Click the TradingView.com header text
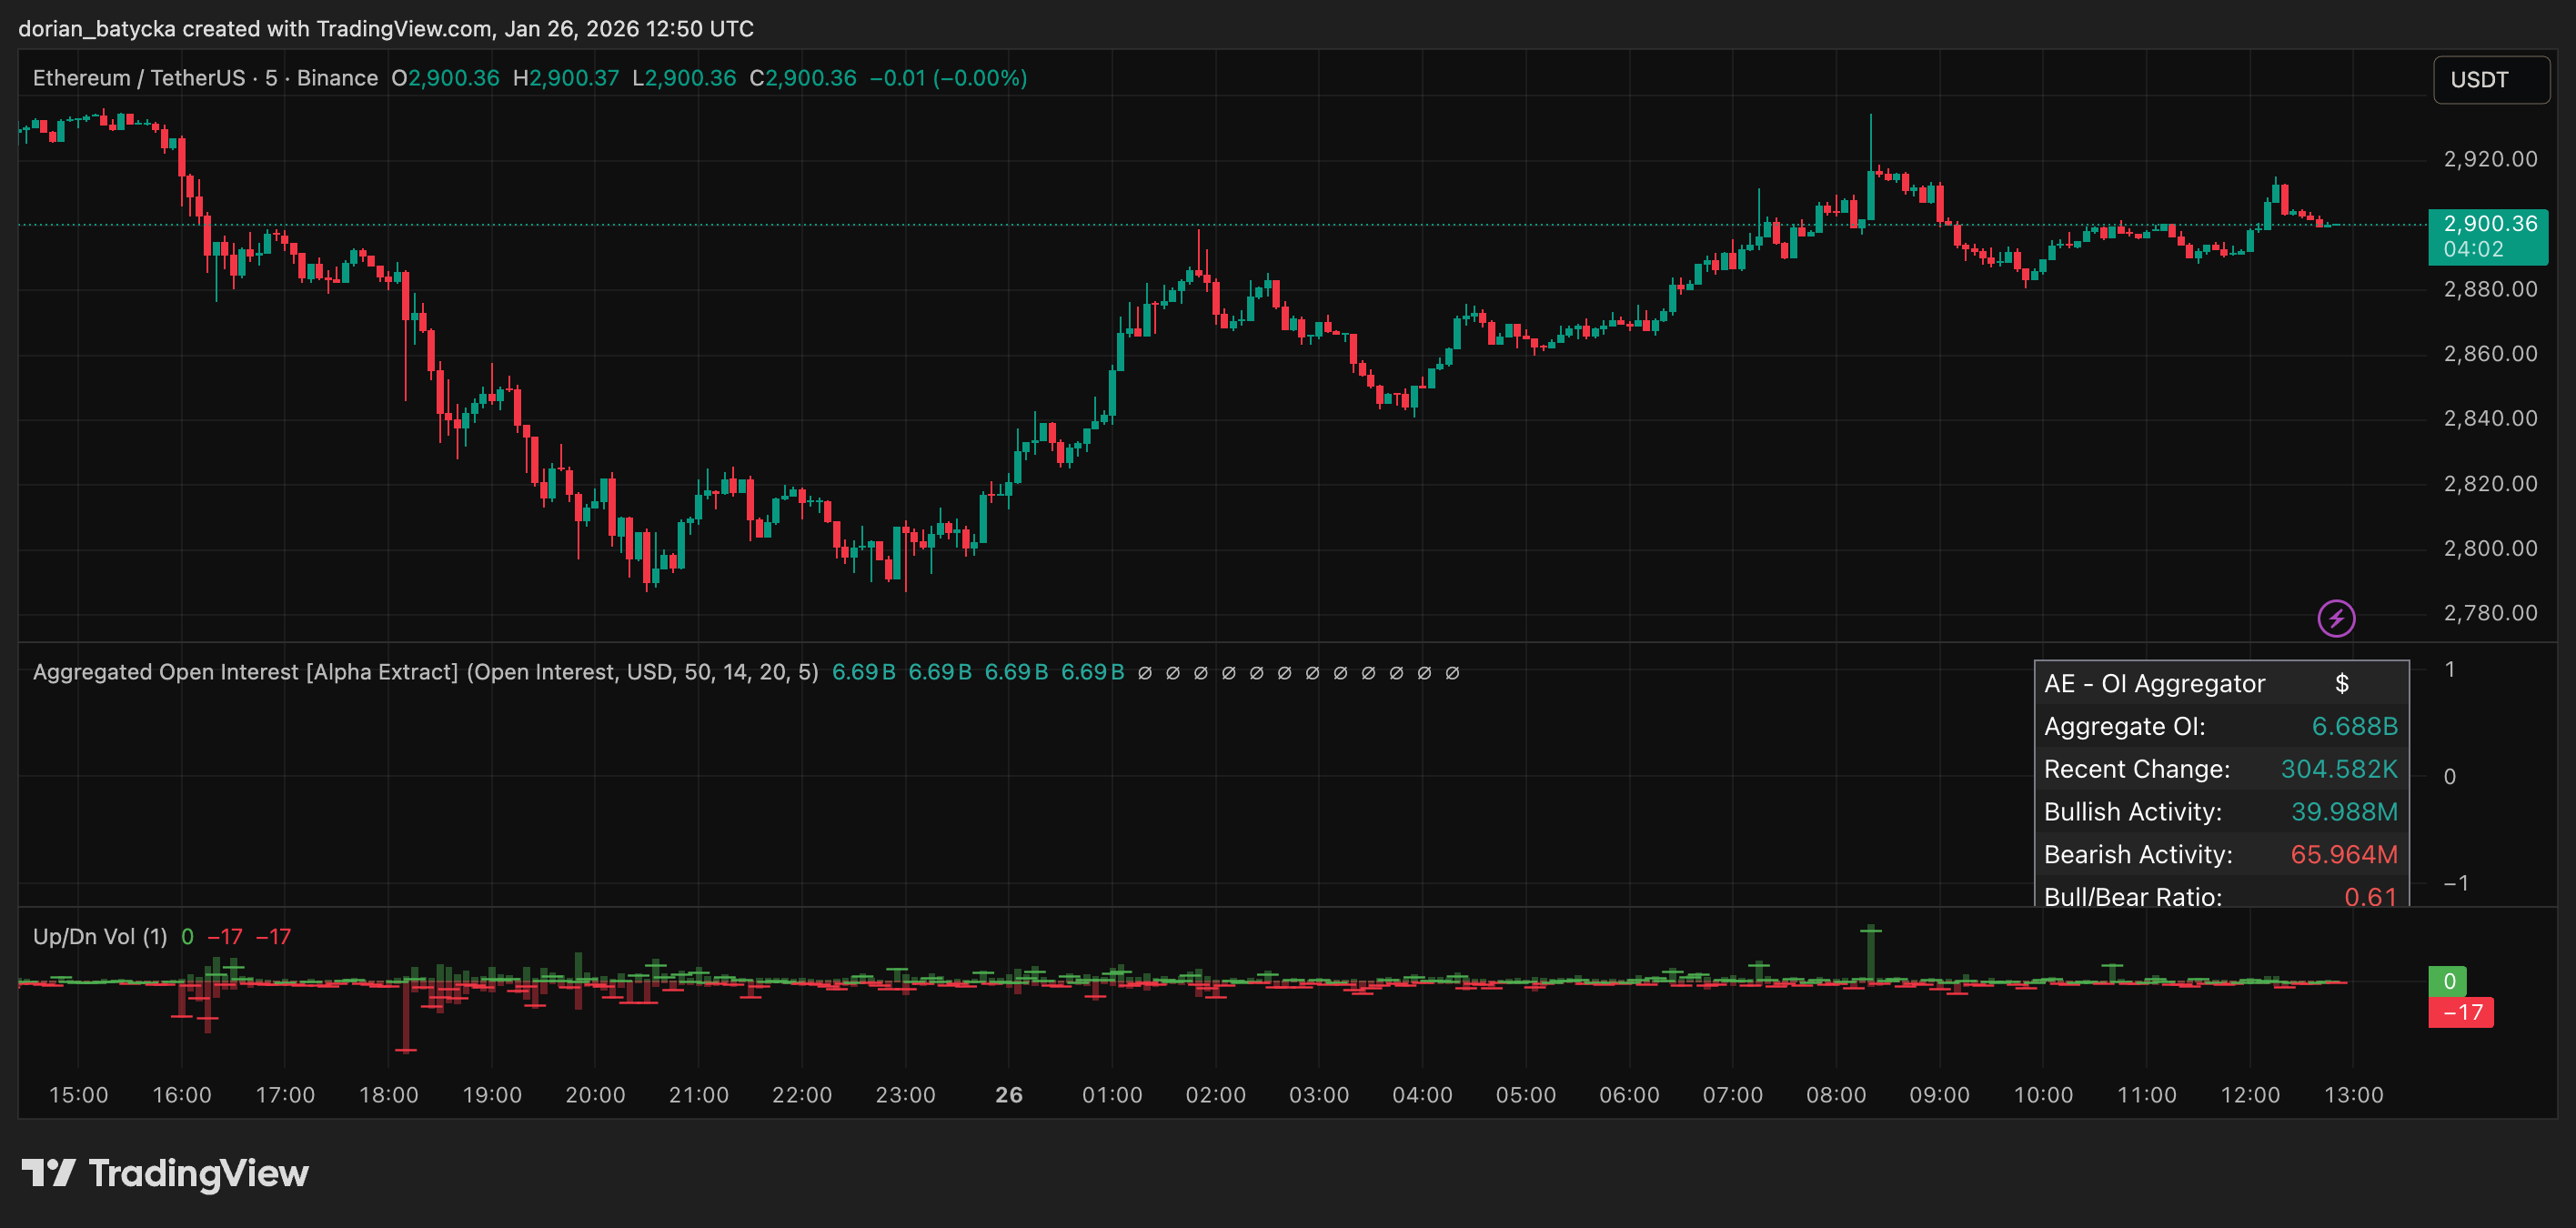 (x=404, y=28)
